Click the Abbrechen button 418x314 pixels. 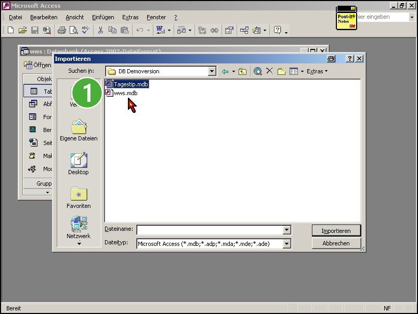pyautogui.click(x=336, y=243)
